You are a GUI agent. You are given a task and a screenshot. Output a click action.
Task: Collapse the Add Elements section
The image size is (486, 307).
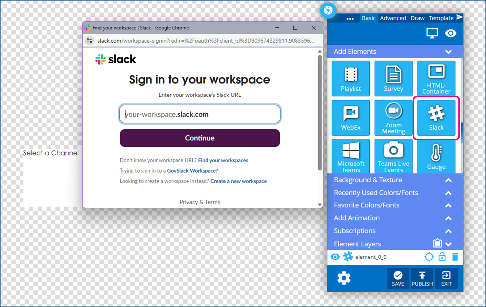click(448, 52)
